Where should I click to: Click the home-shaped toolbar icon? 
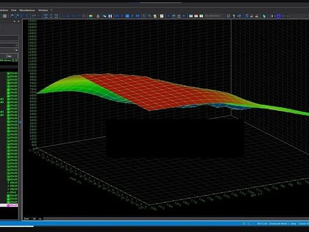(179, 16)
